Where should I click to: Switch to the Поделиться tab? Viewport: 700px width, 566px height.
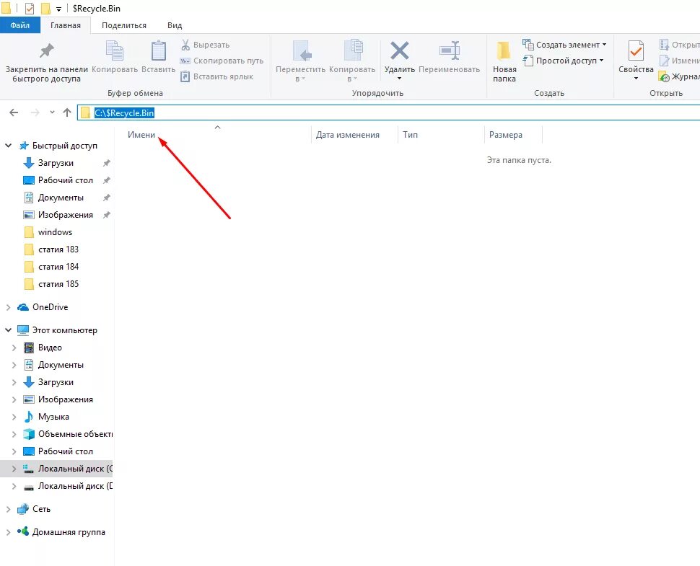[124, 25]
